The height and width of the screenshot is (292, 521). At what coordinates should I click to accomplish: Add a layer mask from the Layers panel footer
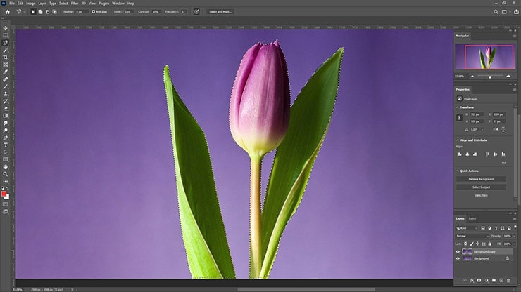point(478,281)
